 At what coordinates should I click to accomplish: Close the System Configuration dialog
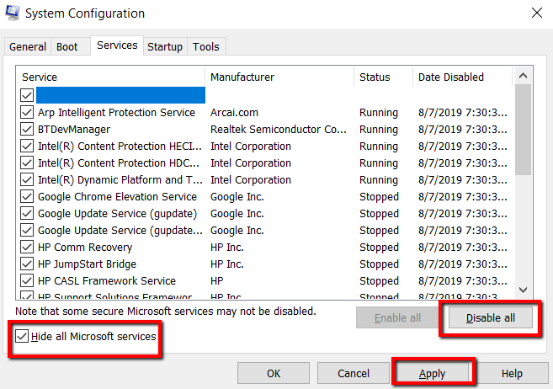point(536,13)
